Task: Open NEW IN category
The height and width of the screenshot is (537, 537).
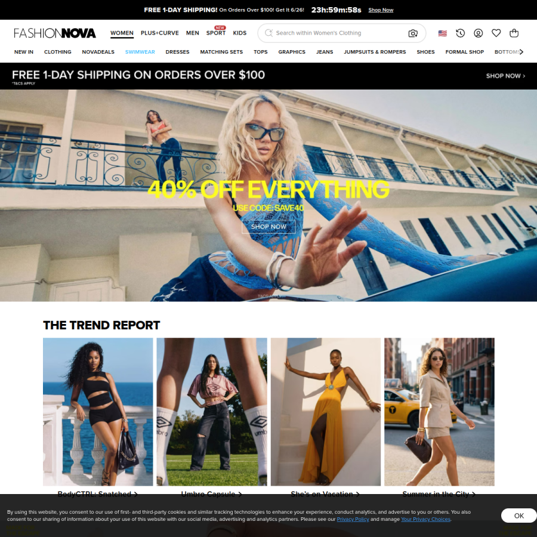Action: (x=24, y=52)
